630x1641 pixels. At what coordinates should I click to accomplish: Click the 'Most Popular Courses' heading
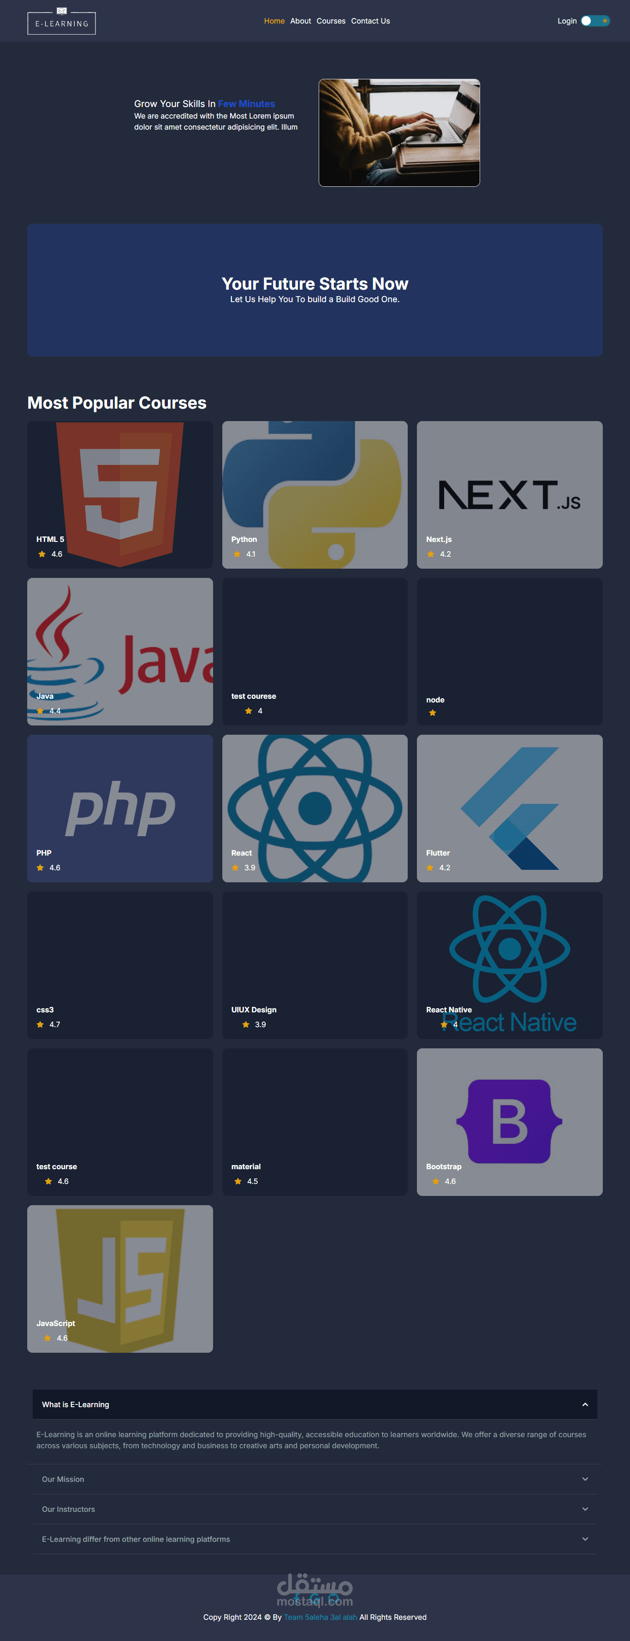coord(117,403)
